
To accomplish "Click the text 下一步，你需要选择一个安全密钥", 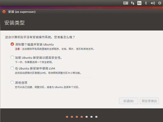I will (34, 62).
